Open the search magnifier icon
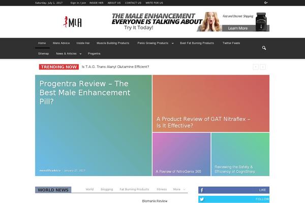 [264, 48]
